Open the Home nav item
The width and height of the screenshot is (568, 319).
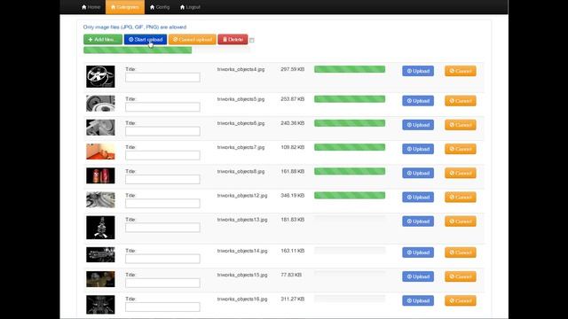91,7
